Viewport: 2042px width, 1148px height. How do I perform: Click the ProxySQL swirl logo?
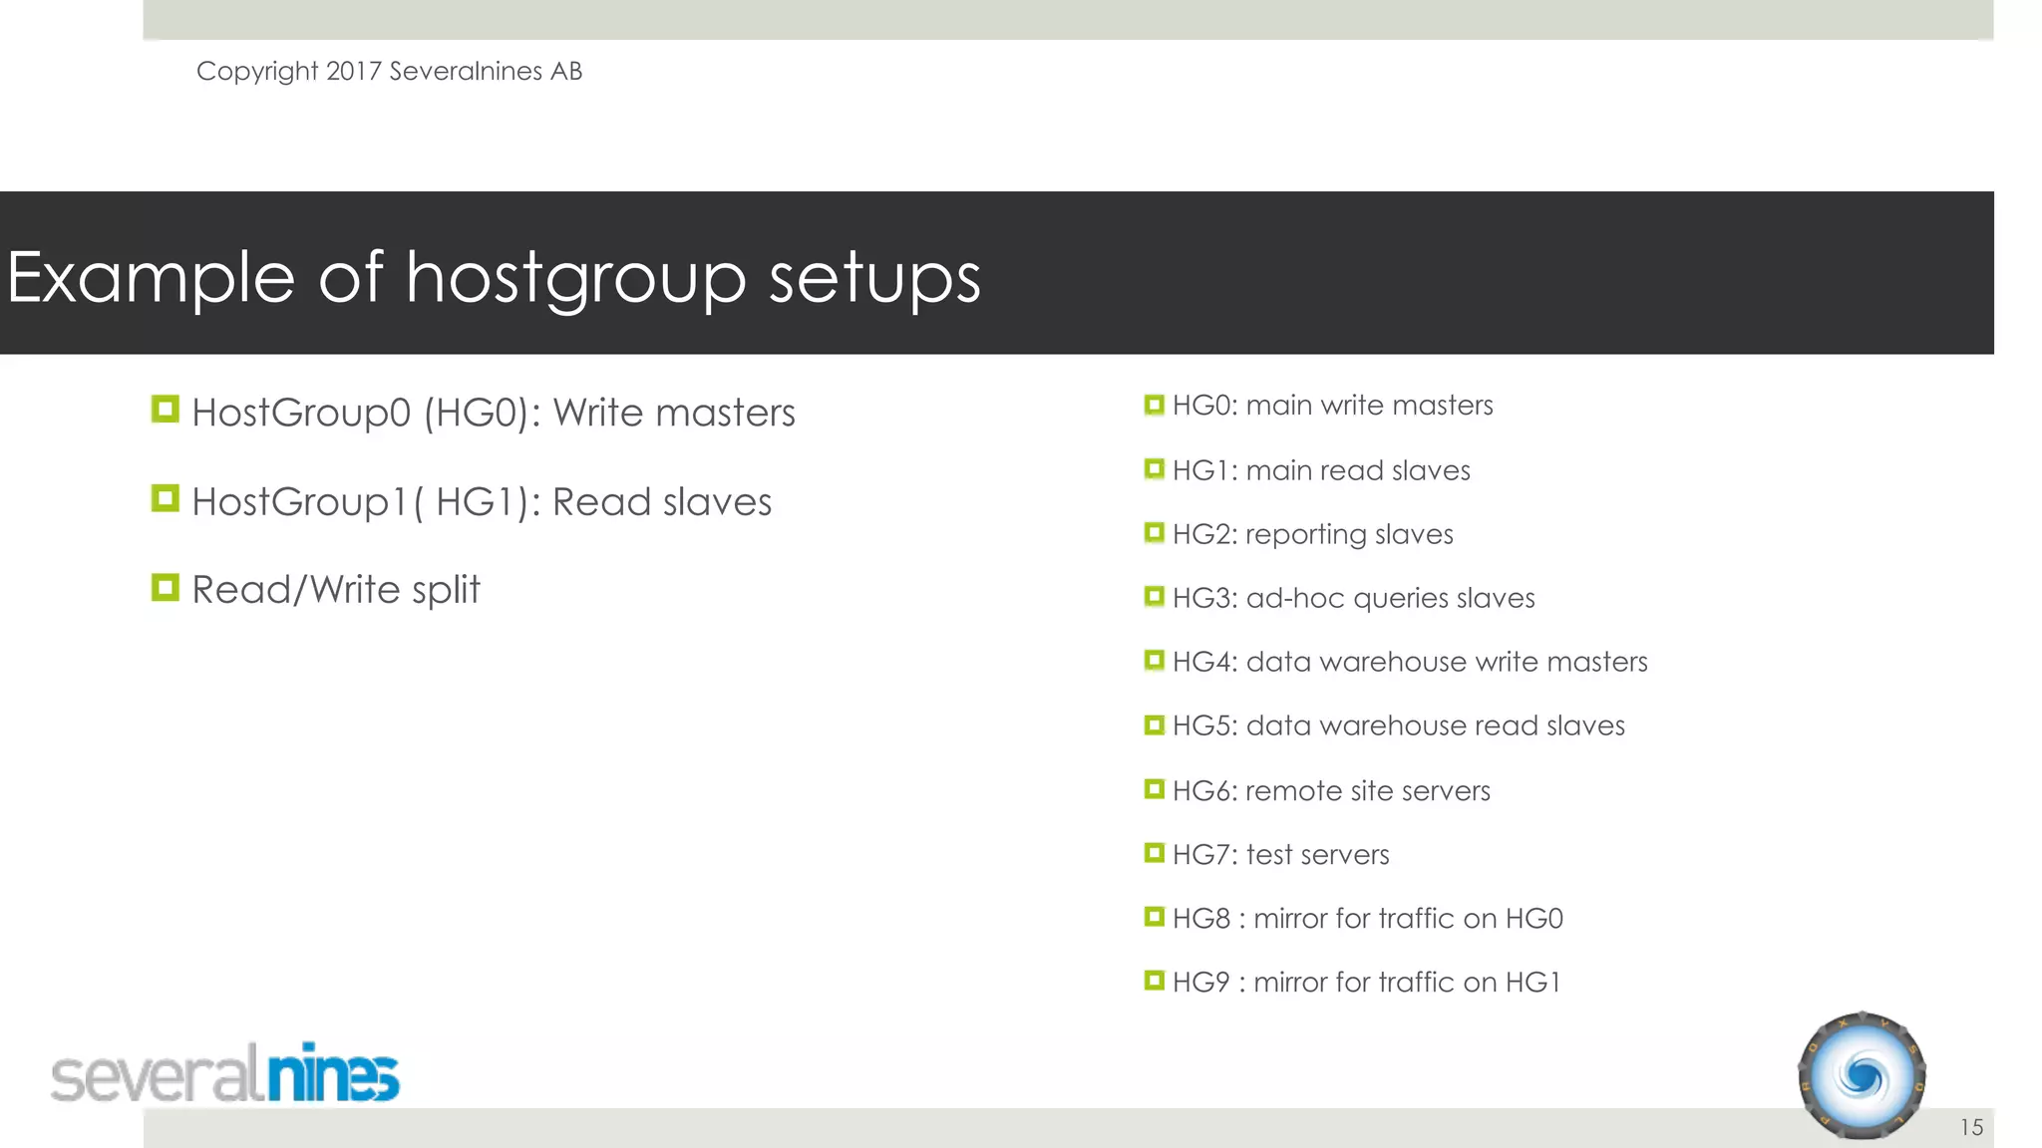(1862, 1075)
